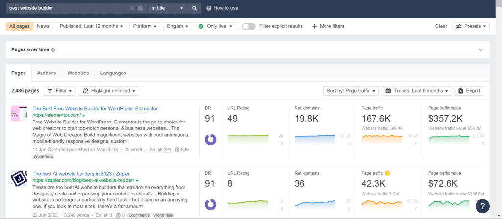Screen dimensions: 502x219
Task: Clear all applied filters
Action: [x=441, y=26]
